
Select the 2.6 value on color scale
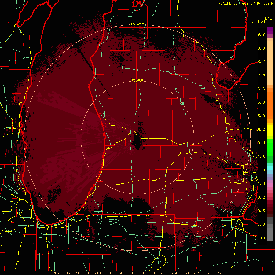(261, 157)
